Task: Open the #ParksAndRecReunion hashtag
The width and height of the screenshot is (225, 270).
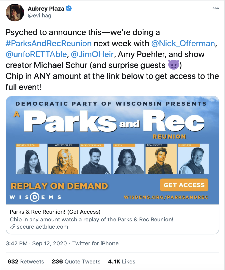Action: click(x=48, y=43)
